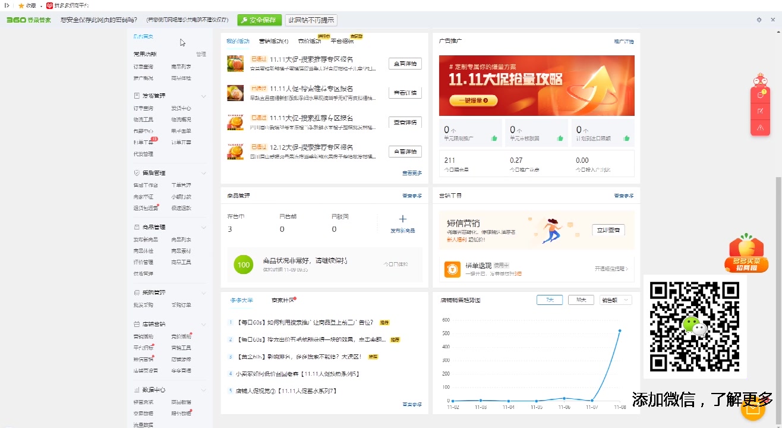
Task: Click the 立即查看 button in 短信营销
Action: [x=608, y=230]
